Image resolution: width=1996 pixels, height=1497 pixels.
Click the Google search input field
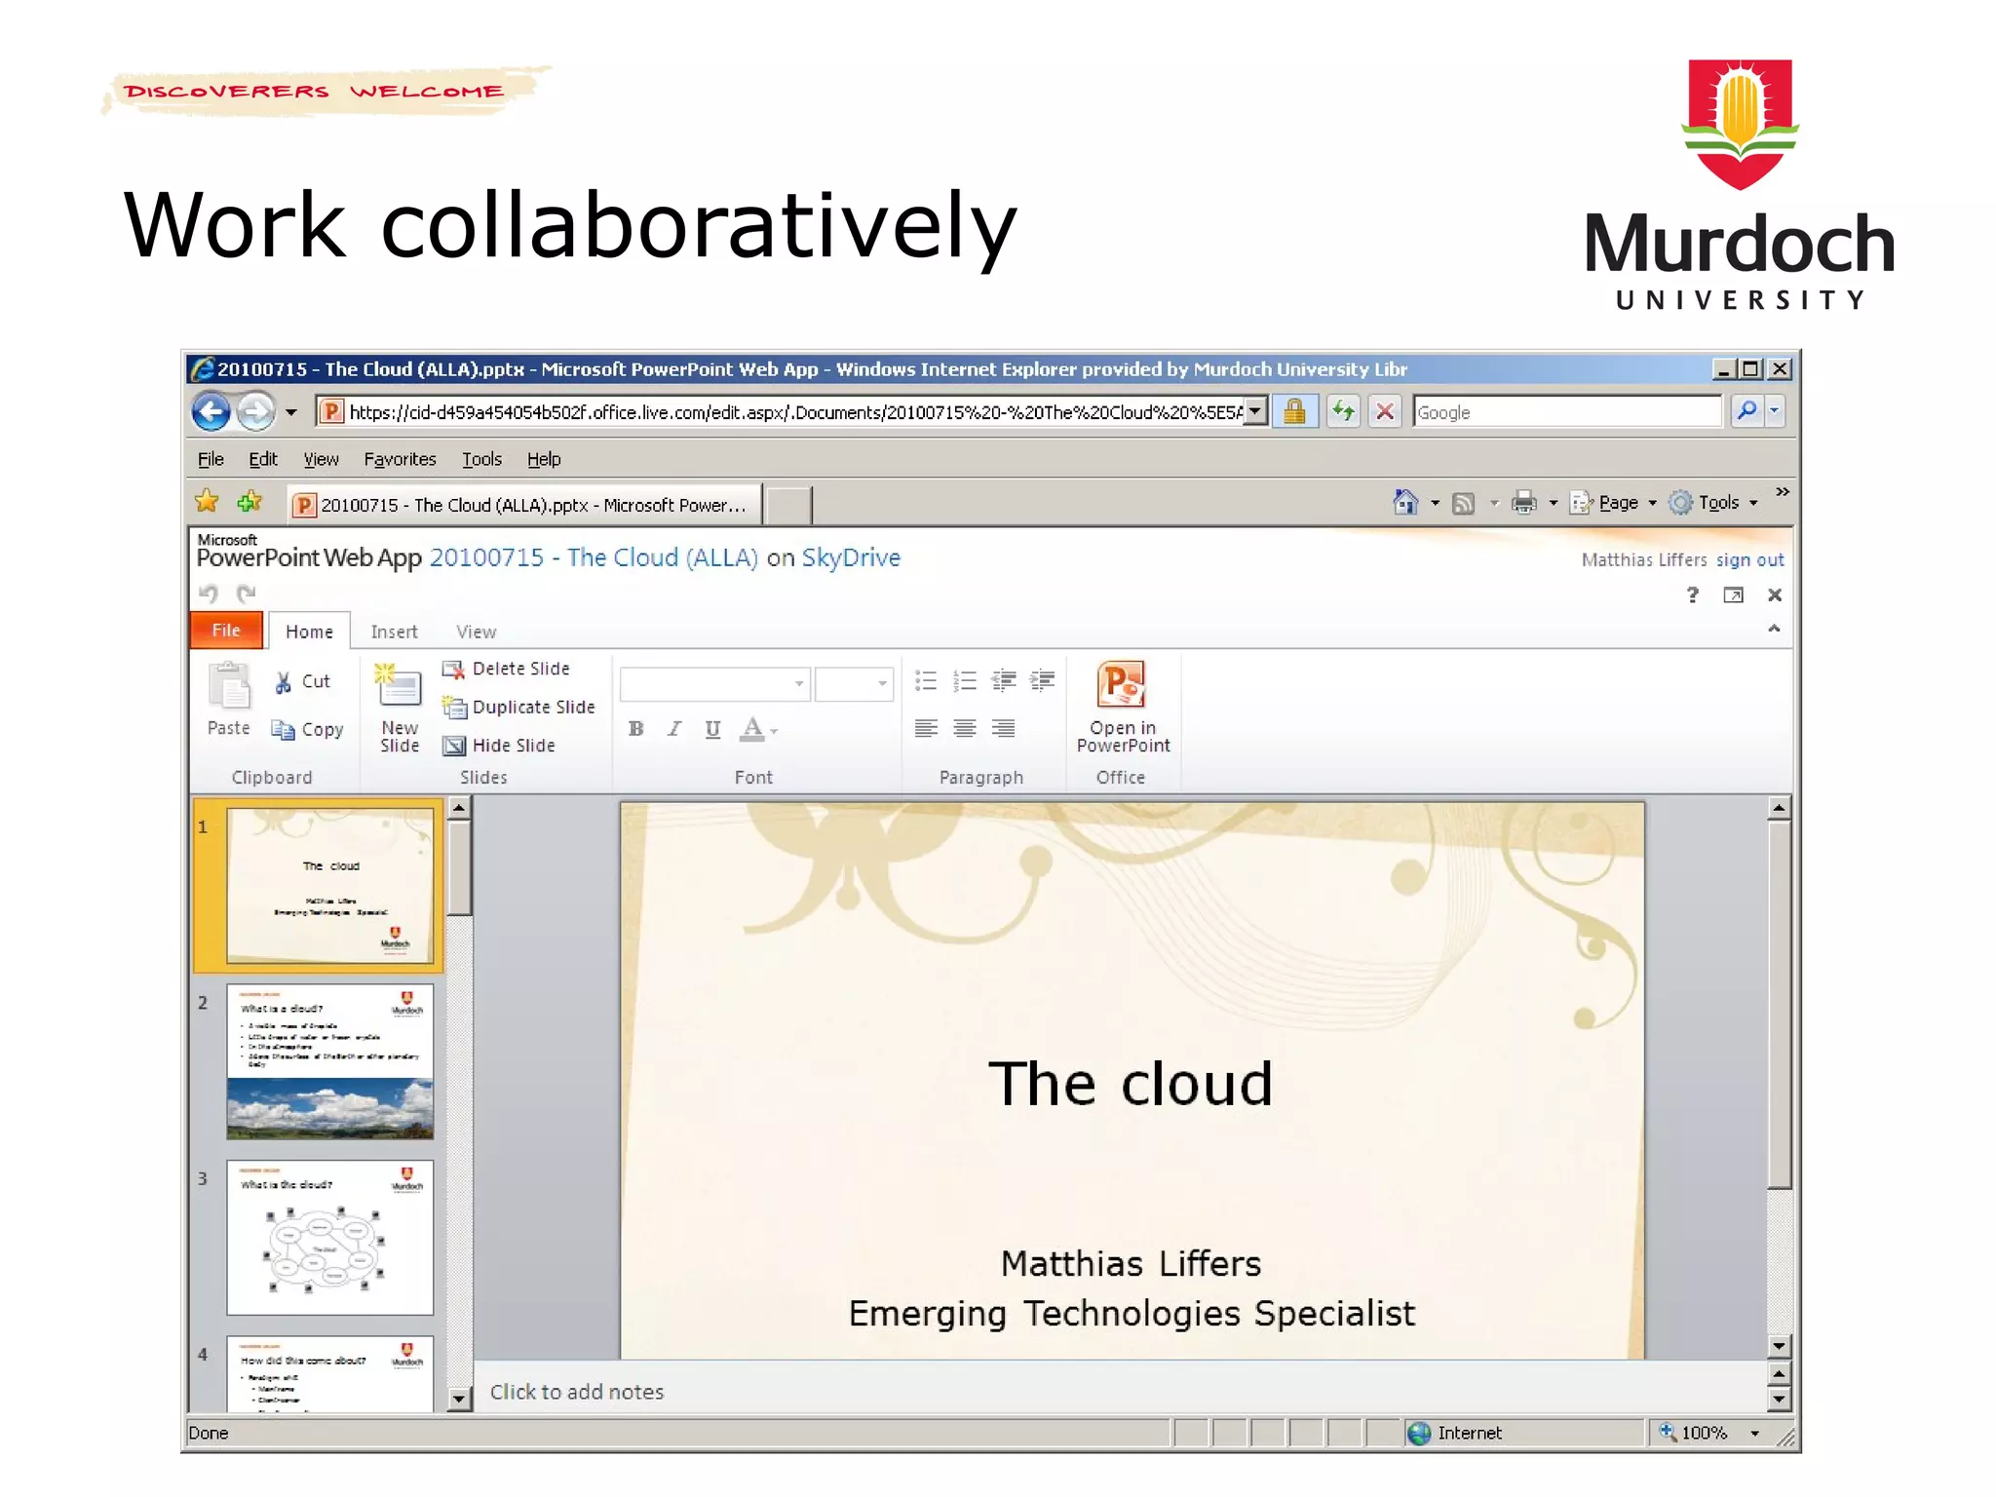pos(1567,411)
